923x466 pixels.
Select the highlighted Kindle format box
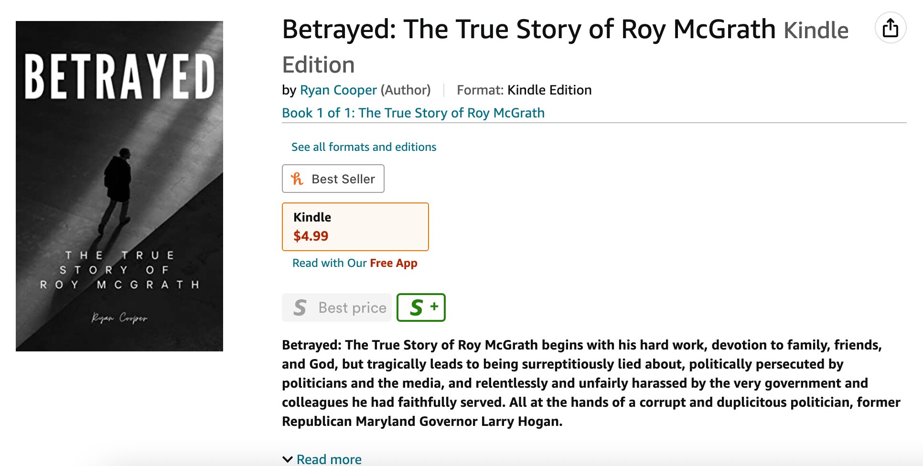point(355,226)
